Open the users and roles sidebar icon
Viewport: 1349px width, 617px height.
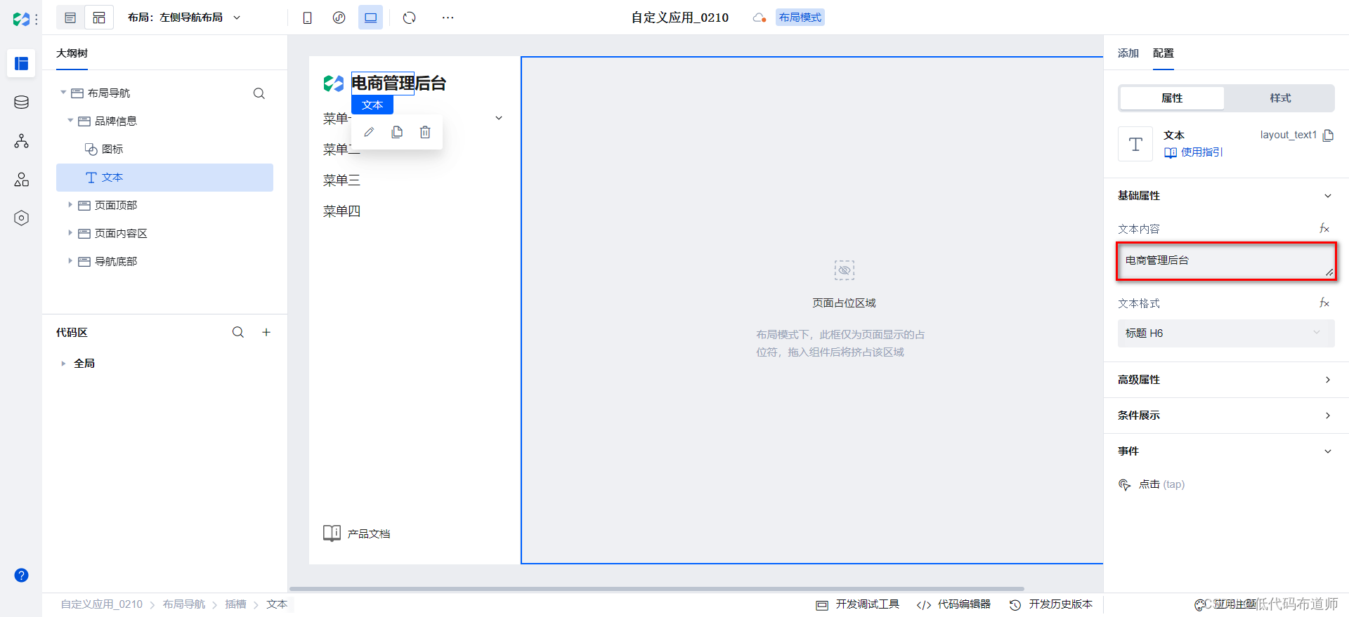(x=21, y=180)
